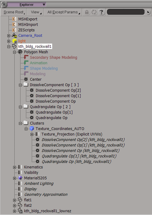Open help with the question mark icon
Viewport: 152px width, 215px height.
(101, 12)
